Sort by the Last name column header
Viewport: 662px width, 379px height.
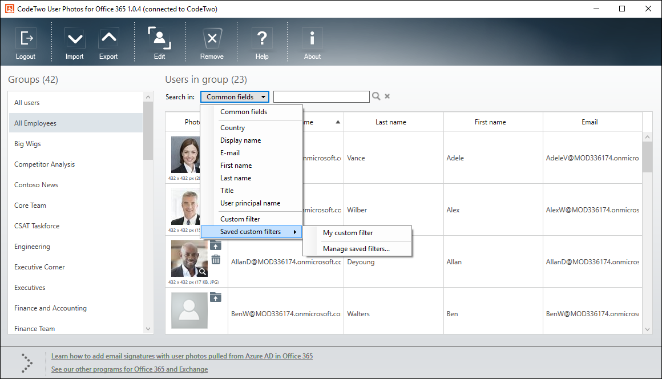pos(393,122)
